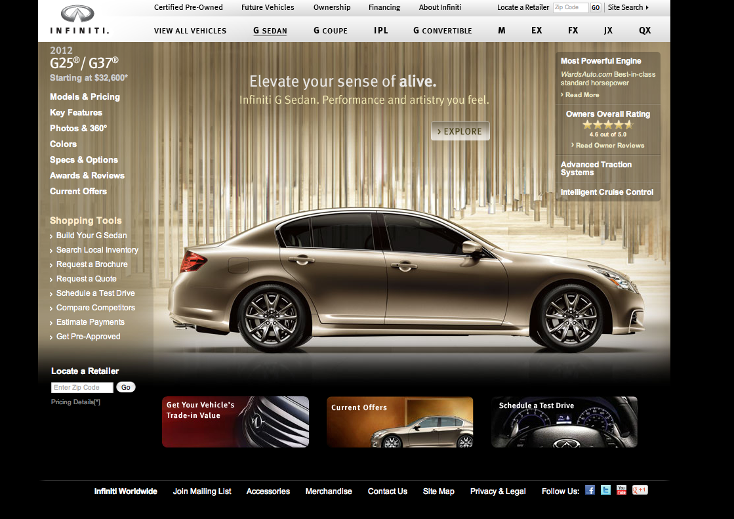Open the Financing menu
The image size is (734, 519).
384,7
